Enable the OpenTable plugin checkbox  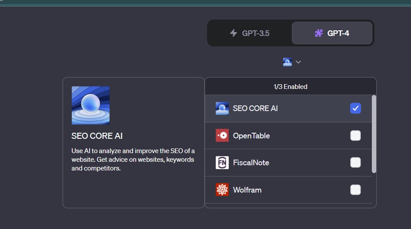coord(355,135)
